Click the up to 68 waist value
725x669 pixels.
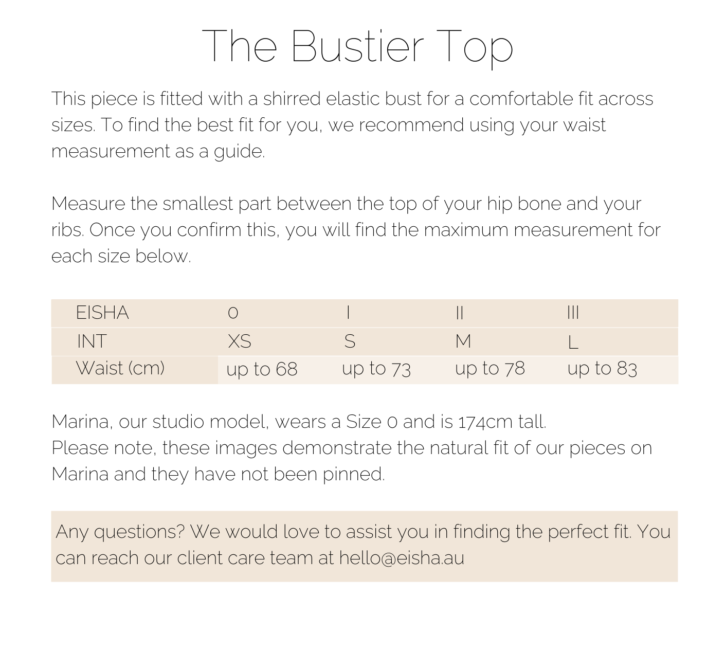[262, 369]
